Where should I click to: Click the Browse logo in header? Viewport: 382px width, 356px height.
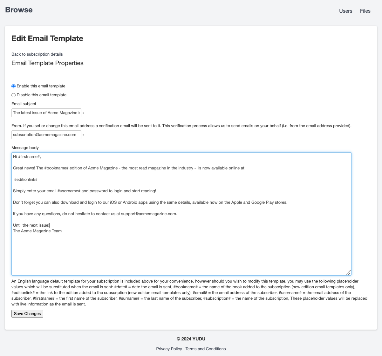point(19,10)
